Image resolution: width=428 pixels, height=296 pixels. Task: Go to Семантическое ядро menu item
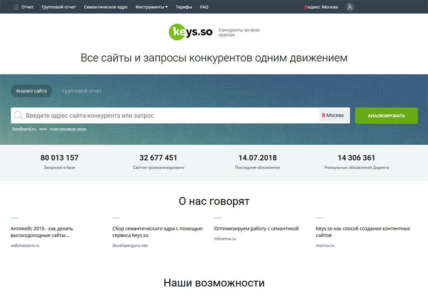tap(106, 7)
